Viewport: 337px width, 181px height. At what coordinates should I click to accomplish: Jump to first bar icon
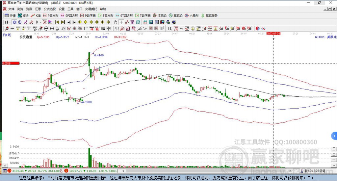(x=57, y=22)
